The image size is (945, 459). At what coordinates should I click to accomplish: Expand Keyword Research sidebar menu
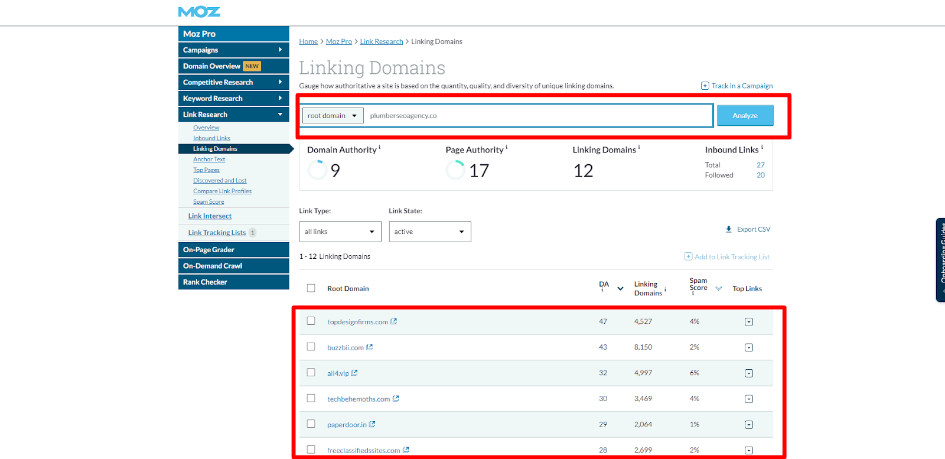234,98
